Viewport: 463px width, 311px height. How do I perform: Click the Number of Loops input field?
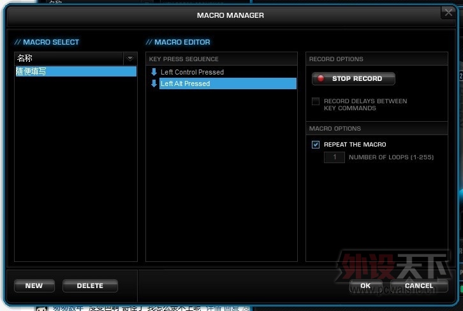pos(334,157)
